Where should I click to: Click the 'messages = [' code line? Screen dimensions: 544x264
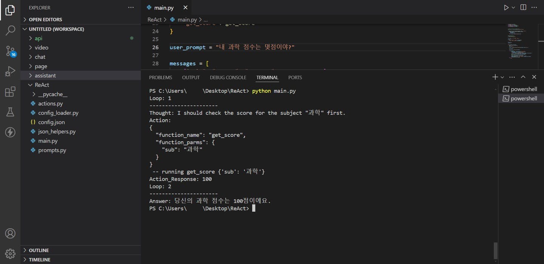[189, 63]
